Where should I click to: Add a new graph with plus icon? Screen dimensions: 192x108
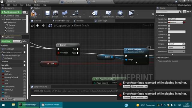pos(24,46)
